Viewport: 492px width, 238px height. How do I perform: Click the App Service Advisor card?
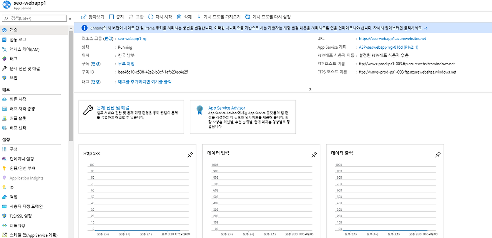[243, 117]
